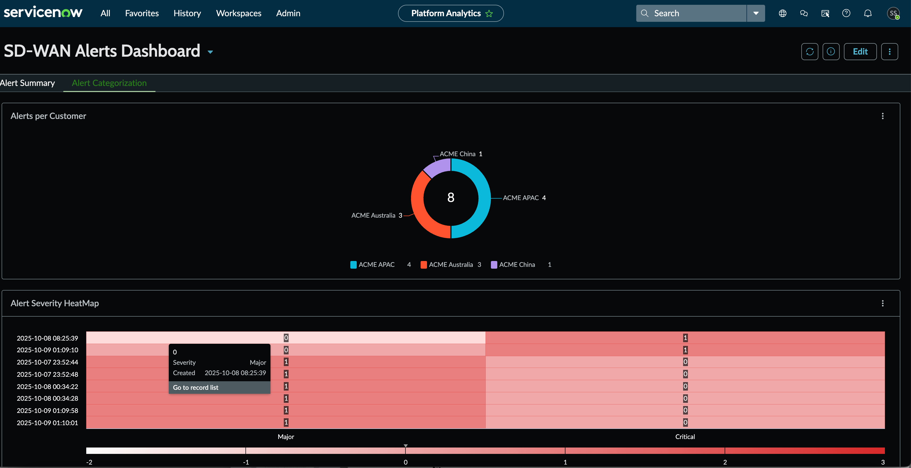Click the donut center total 8
The image size is (911, 468).
tap(450, 198)
